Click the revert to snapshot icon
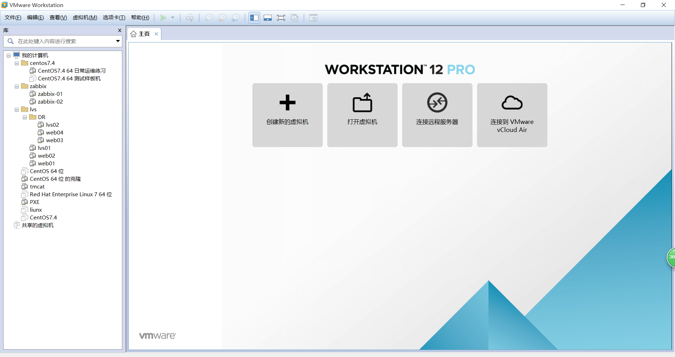 coord(222,18)
